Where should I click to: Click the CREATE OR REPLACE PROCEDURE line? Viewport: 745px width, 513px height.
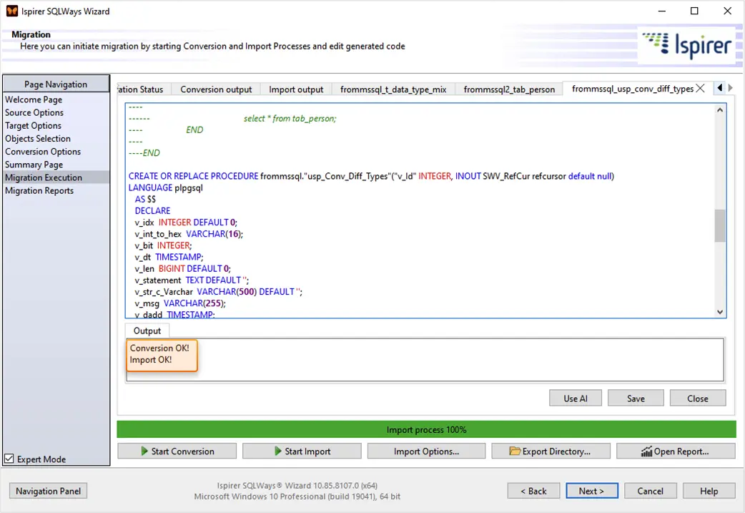[371, 176]
